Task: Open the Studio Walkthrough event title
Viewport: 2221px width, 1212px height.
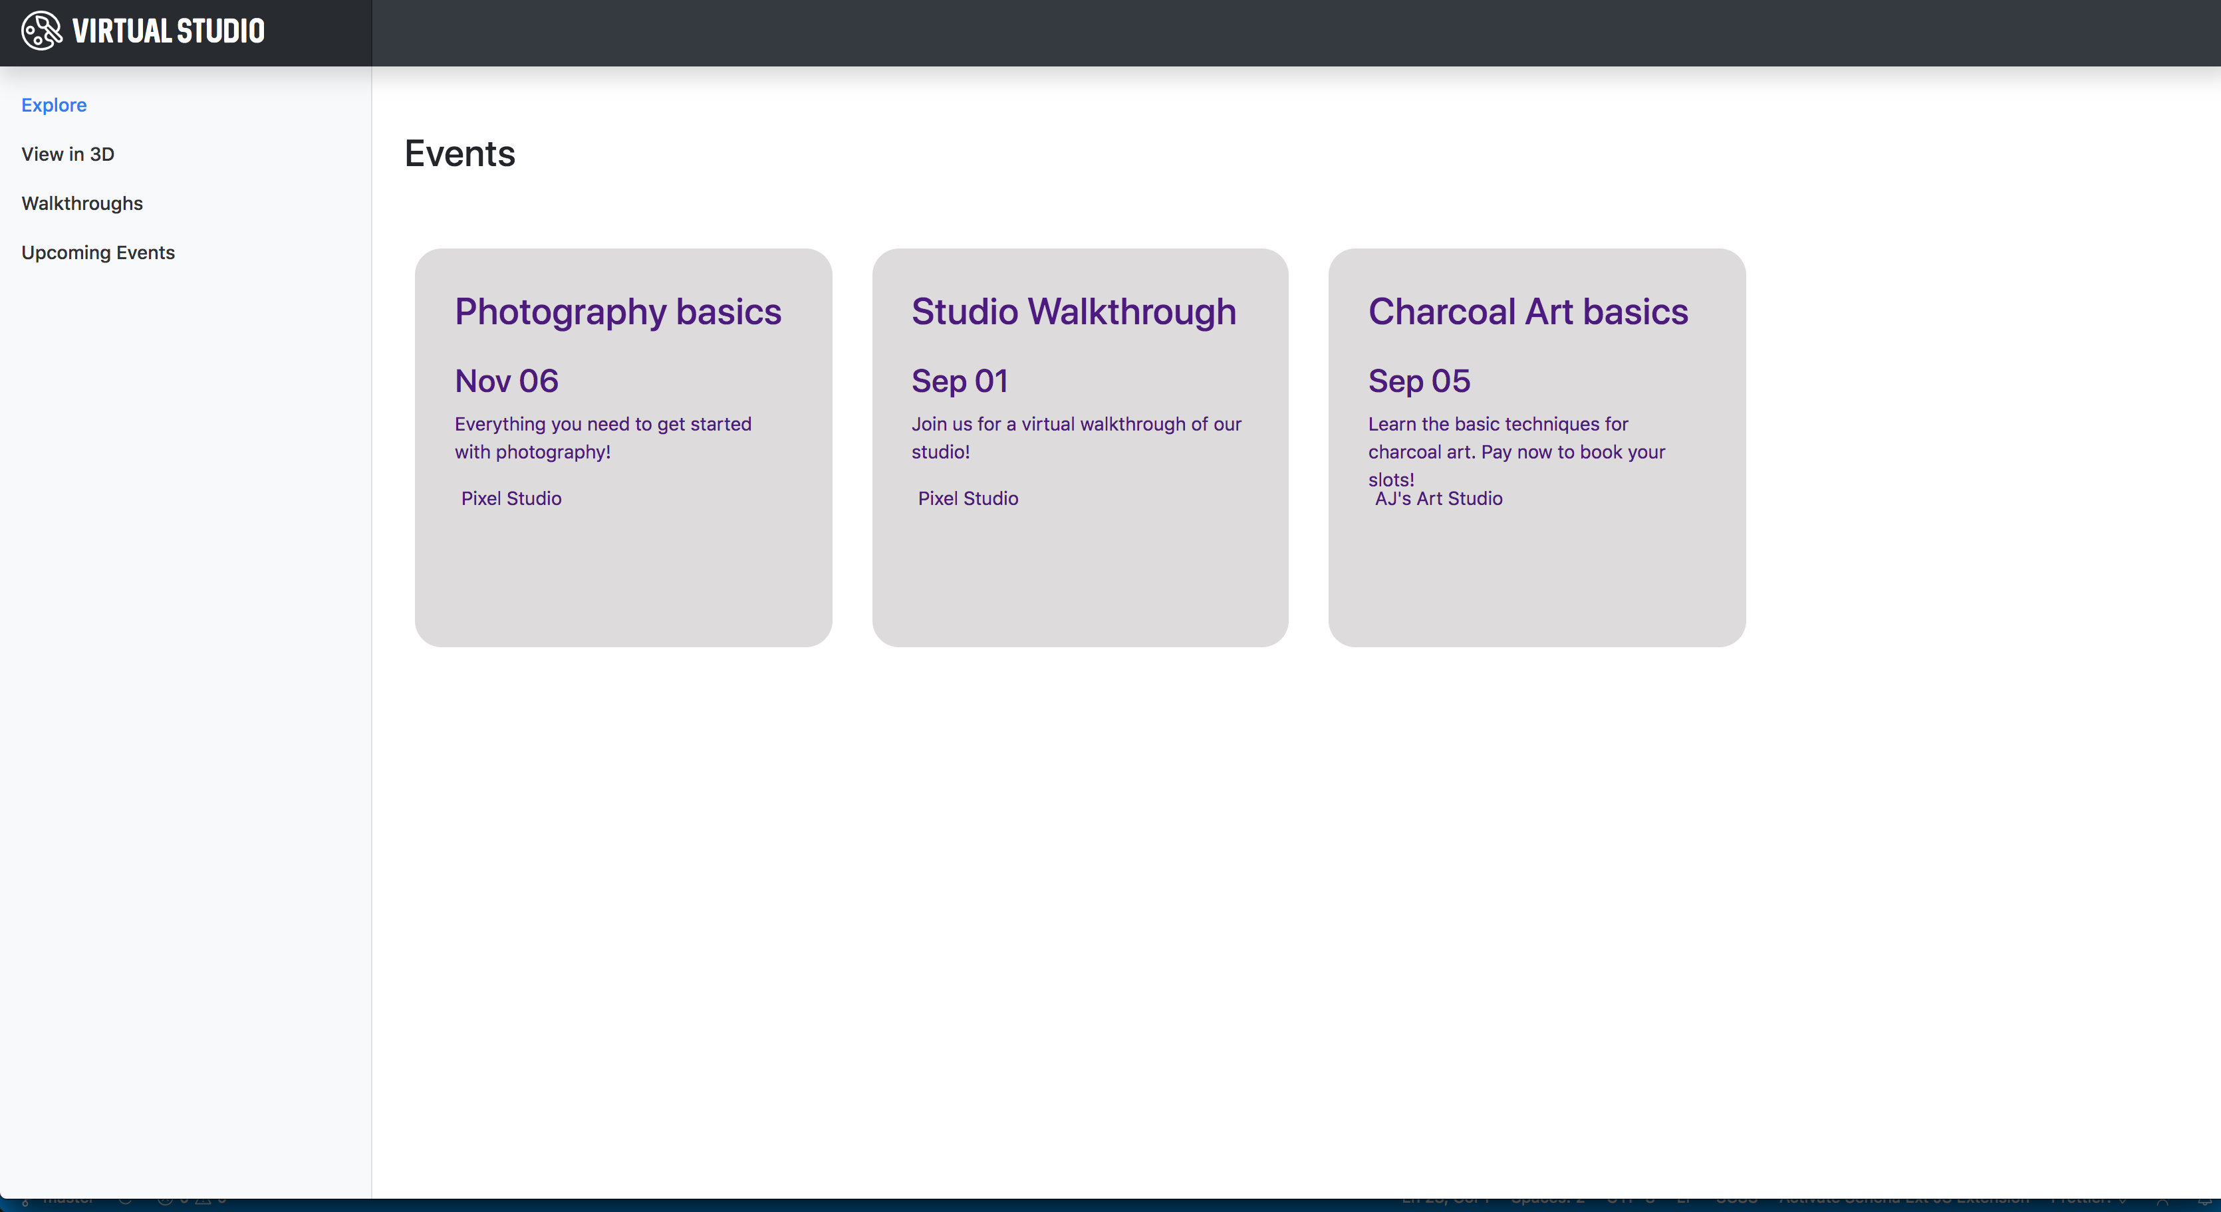Action: pos(1073,312)
